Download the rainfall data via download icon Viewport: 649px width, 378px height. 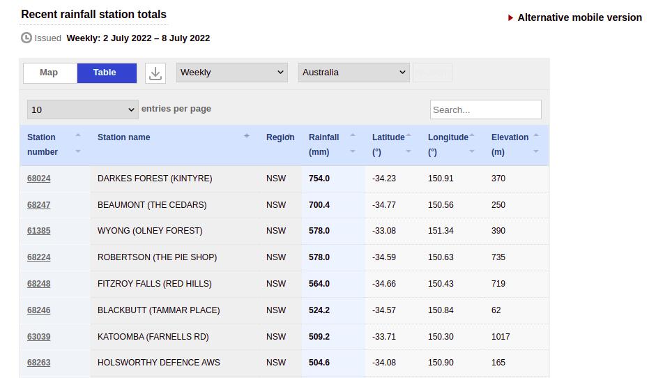coord(155,73)
